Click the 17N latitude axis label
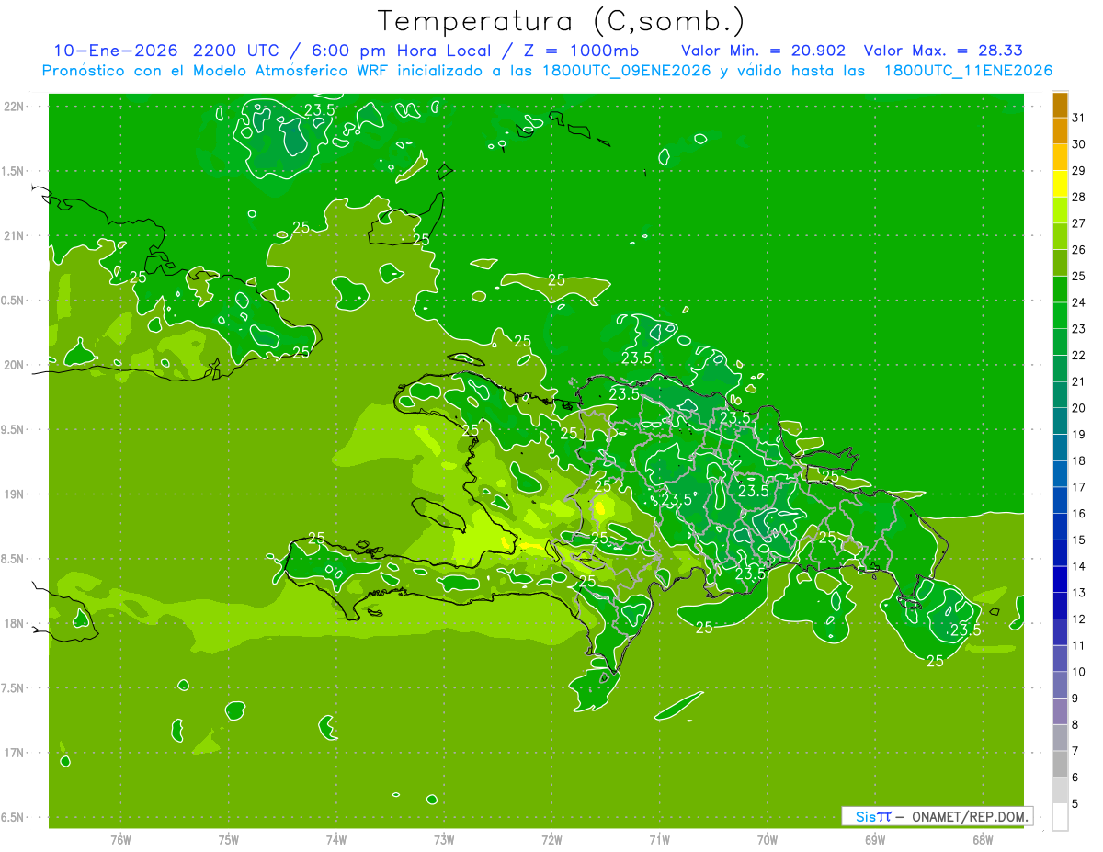The height and width of the screenshot is (852, 1103). click(x=14, y=753)
